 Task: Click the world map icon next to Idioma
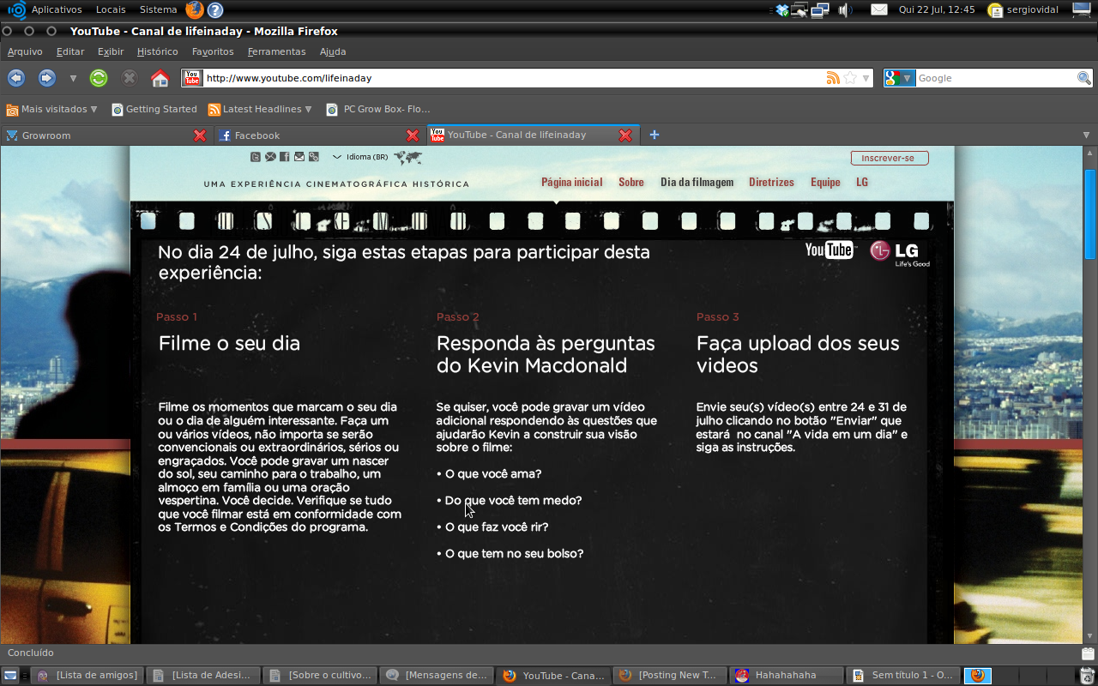pyautogui.click(x=408, y=158)
